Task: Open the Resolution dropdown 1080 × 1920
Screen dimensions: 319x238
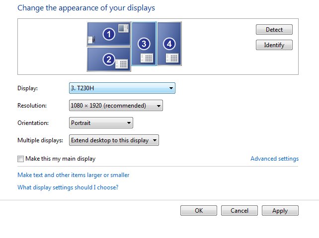Action: (x=116, y=106)
